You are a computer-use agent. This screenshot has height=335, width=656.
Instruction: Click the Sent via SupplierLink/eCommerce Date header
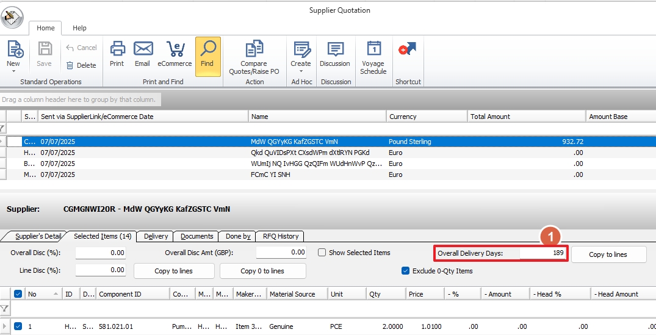tap(143, 117)
